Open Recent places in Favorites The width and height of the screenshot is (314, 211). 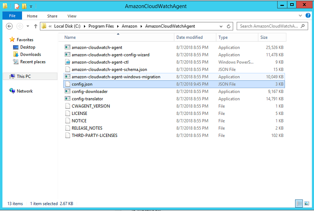(x=33, y=62)
